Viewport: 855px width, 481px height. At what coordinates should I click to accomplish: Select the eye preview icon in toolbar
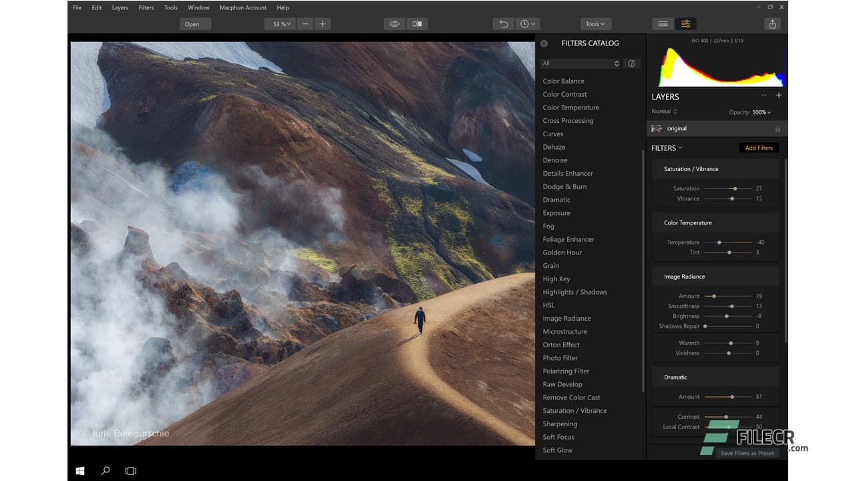394,23
